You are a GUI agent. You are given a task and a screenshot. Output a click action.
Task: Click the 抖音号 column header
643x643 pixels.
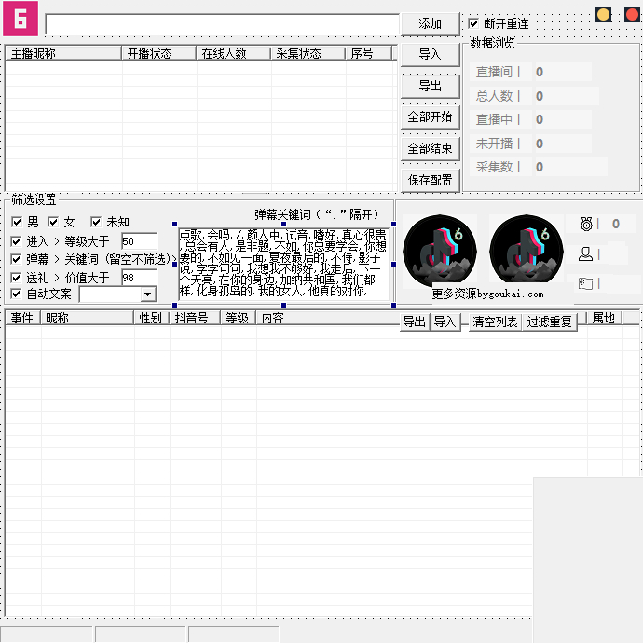pos(195,318)
